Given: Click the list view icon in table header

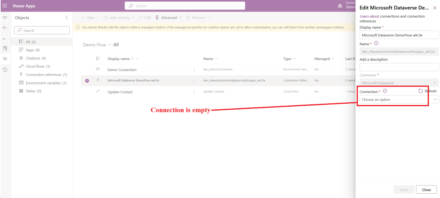Looking at the screenshot, I should click(x=98, y=59).
